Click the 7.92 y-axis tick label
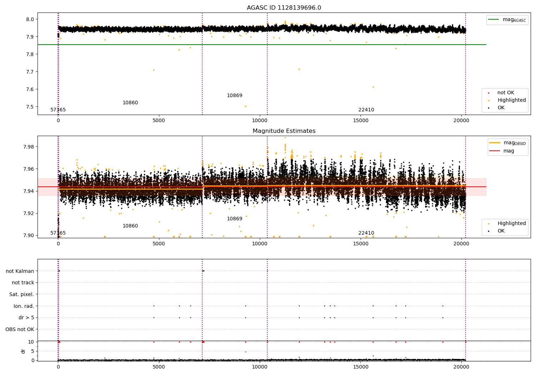This screenshot has width=536, height=375. point(29,213)
